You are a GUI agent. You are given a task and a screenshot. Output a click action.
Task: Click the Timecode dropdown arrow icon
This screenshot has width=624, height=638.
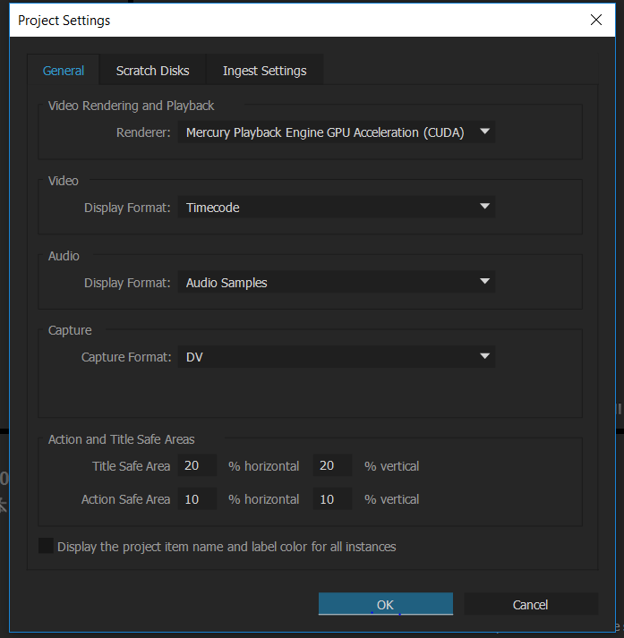click(x=484, y=208)
